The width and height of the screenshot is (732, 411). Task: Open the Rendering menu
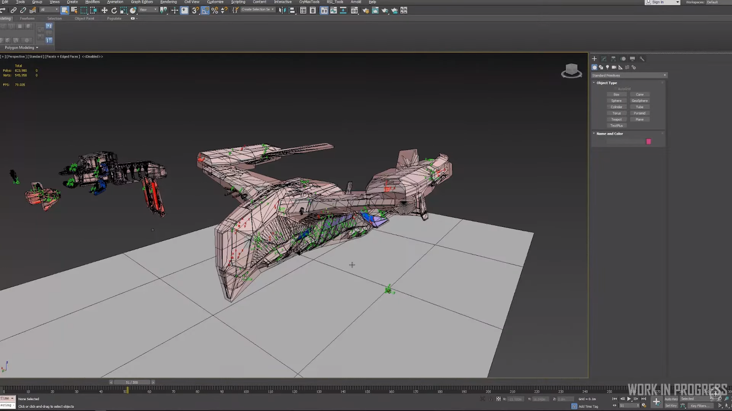168,2
